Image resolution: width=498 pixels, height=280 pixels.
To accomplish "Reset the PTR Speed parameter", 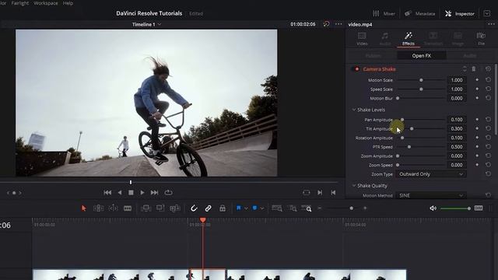I will point(488,147).
